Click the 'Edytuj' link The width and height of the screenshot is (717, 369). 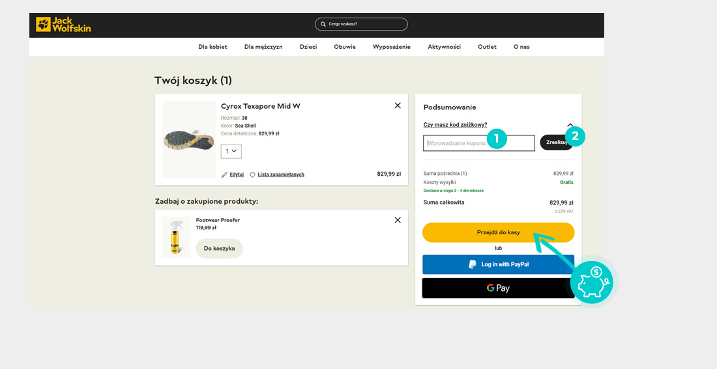(x=237, y=174)
